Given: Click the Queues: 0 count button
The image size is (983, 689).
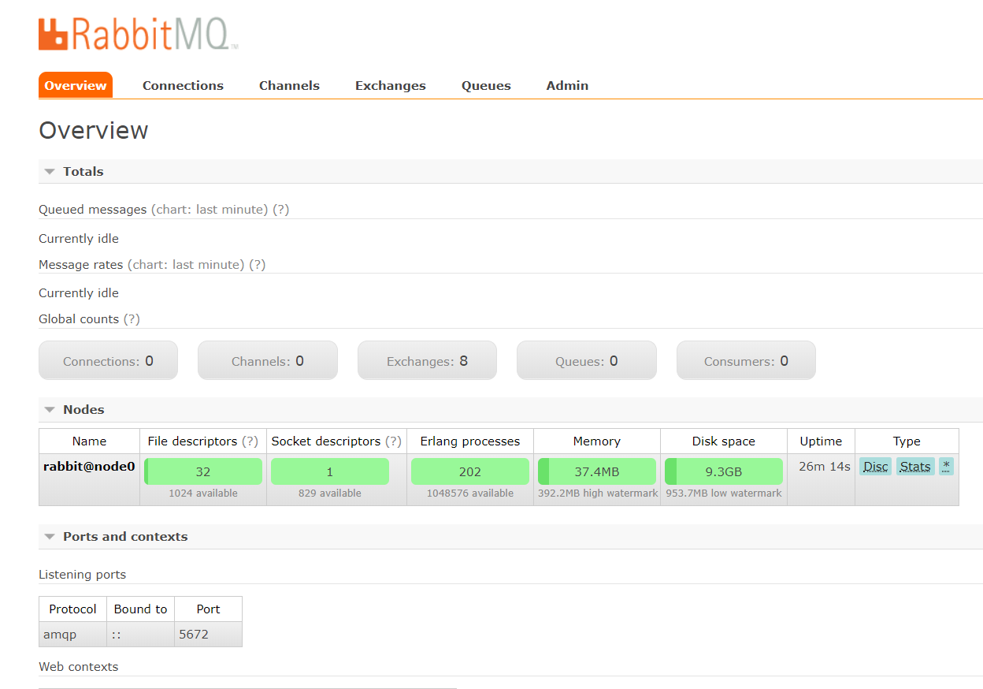Looking at the screenshot, I should point(586,360).
